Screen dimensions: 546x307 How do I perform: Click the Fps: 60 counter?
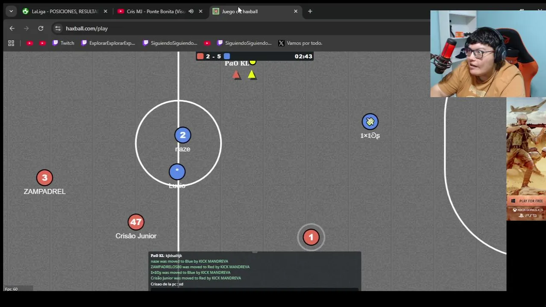[11, 289]
